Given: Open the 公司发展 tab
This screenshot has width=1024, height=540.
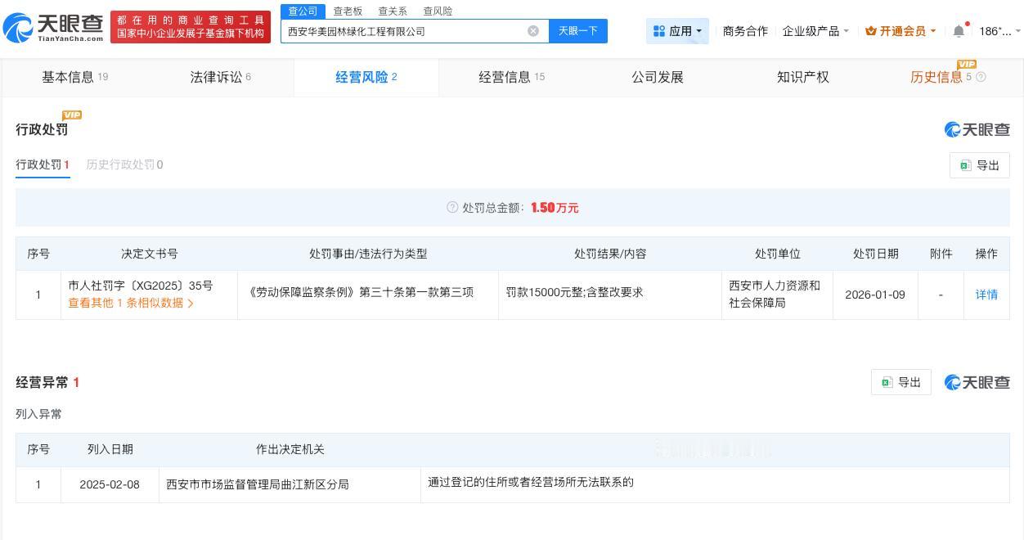Looking at the screenshot, I should [x=657, y=77].
